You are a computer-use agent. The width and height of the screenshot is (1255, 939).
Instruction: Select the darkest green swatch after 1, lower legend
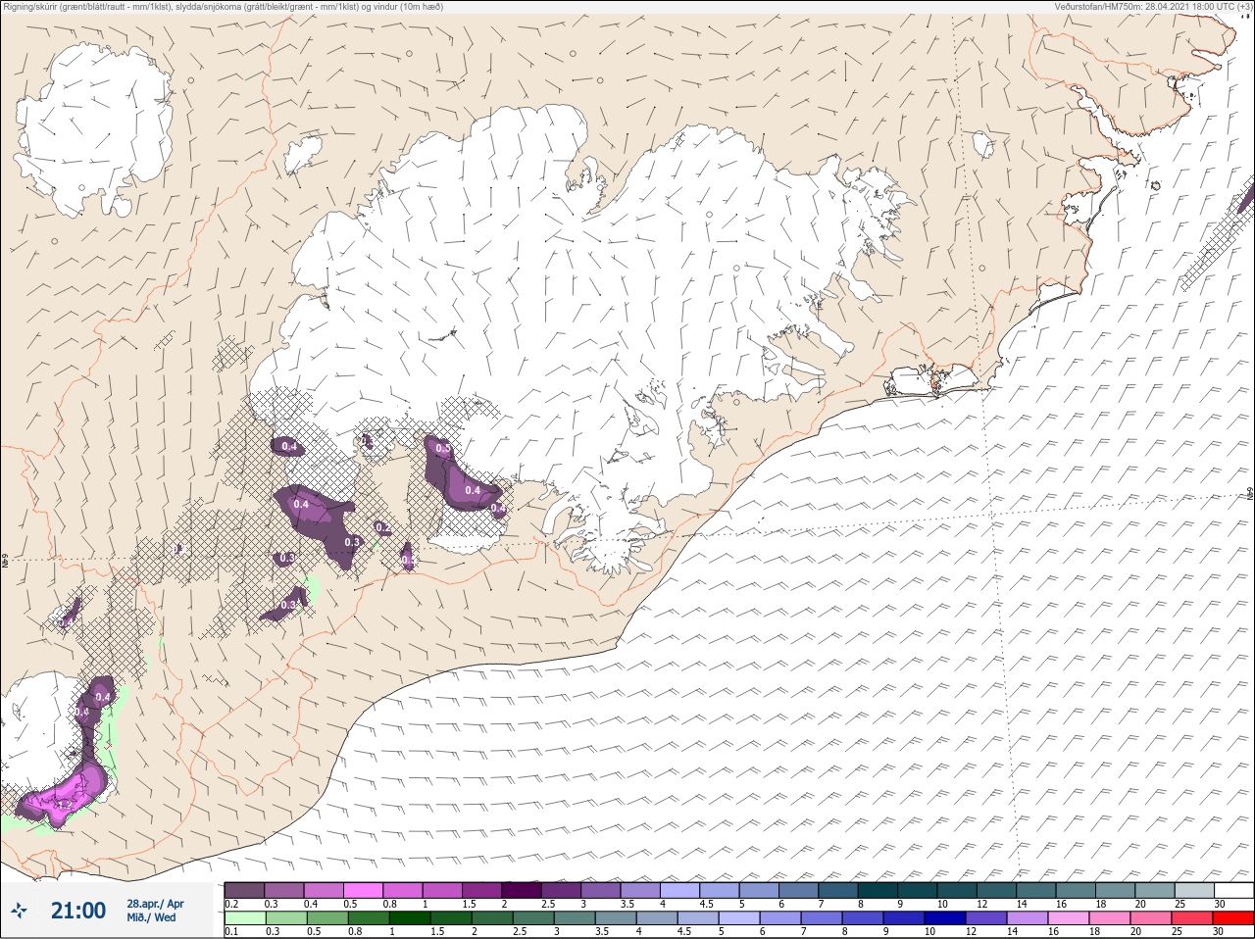pyautogui.click(x=409, y=919)
